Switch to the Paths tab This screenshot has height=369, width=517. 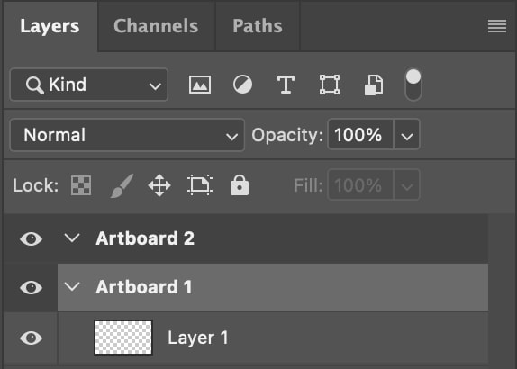258,26
